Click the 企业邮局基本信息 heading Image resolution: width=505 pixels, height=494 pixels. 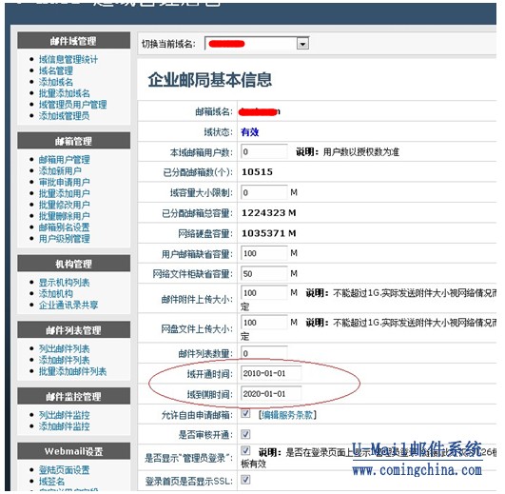[x=210, y=80]
